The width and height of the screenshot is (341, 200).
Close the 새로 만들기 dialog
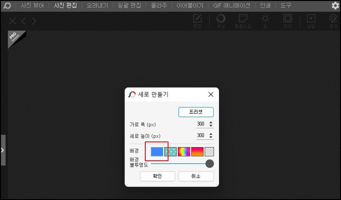(x=211, y=94)
